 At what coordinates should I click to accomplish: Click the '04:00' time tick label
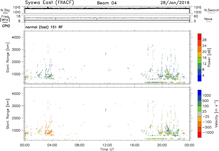pos(52,145)
